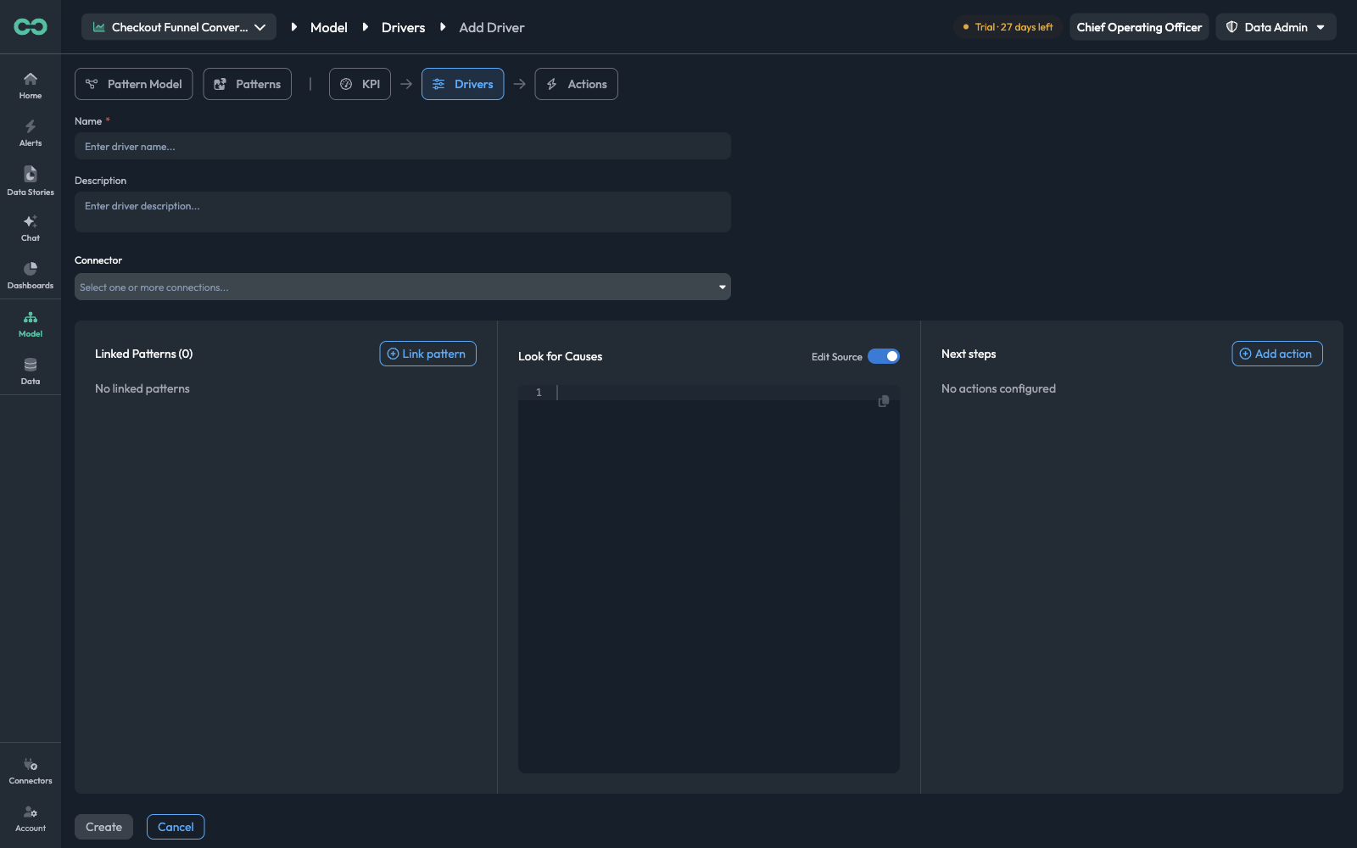
Task: Open the Connector connections dropdown
Action: (403, 287)
